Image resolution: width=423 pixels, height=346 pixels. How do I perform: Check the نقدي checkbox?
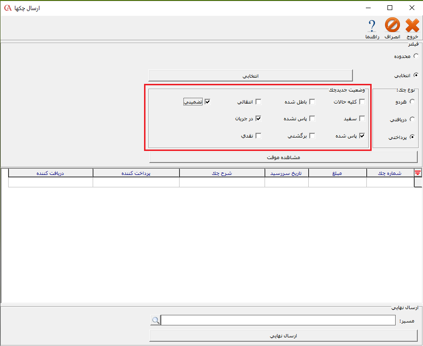pyautogui.click(x=258, y=137)
